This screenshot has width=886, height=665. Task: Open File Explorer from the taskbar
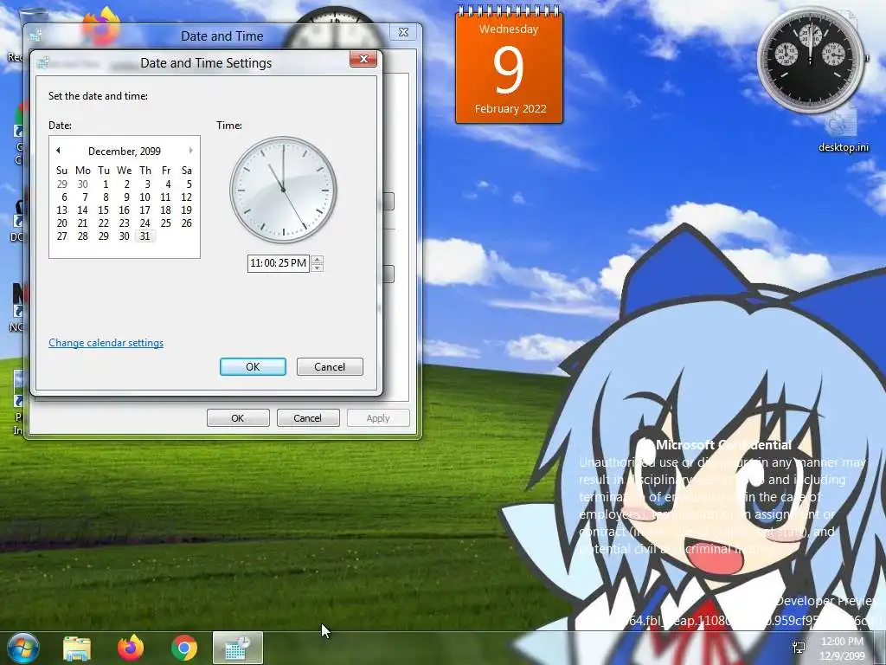pyautogui.click(x=77, y=648)
